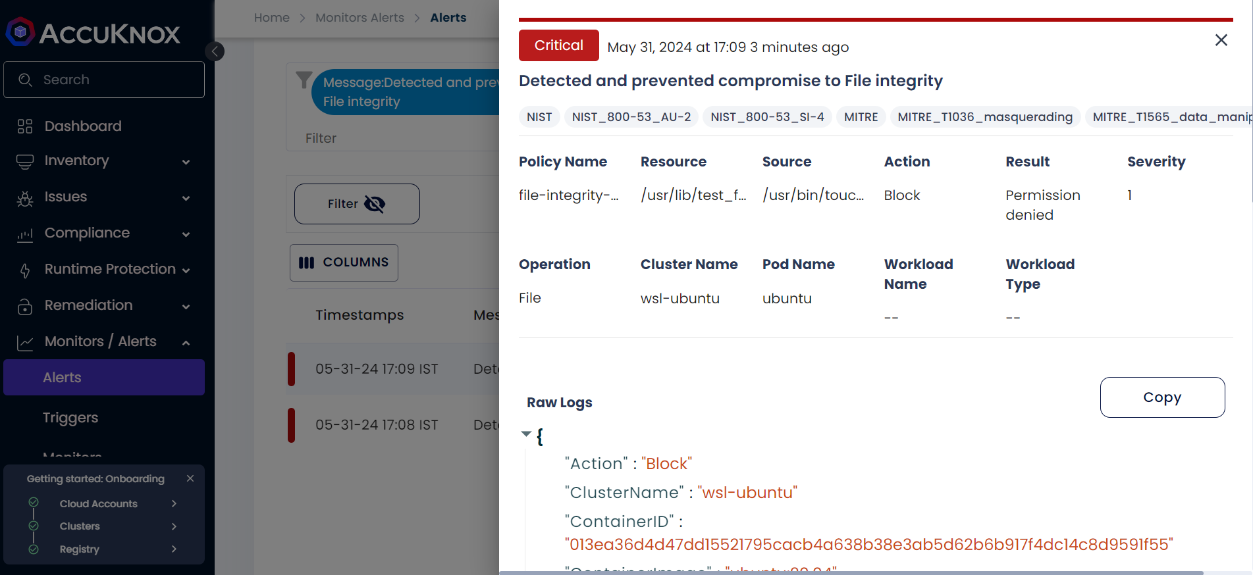
Task: Click the Inventory monitor icon
Action: click(25, 161)
